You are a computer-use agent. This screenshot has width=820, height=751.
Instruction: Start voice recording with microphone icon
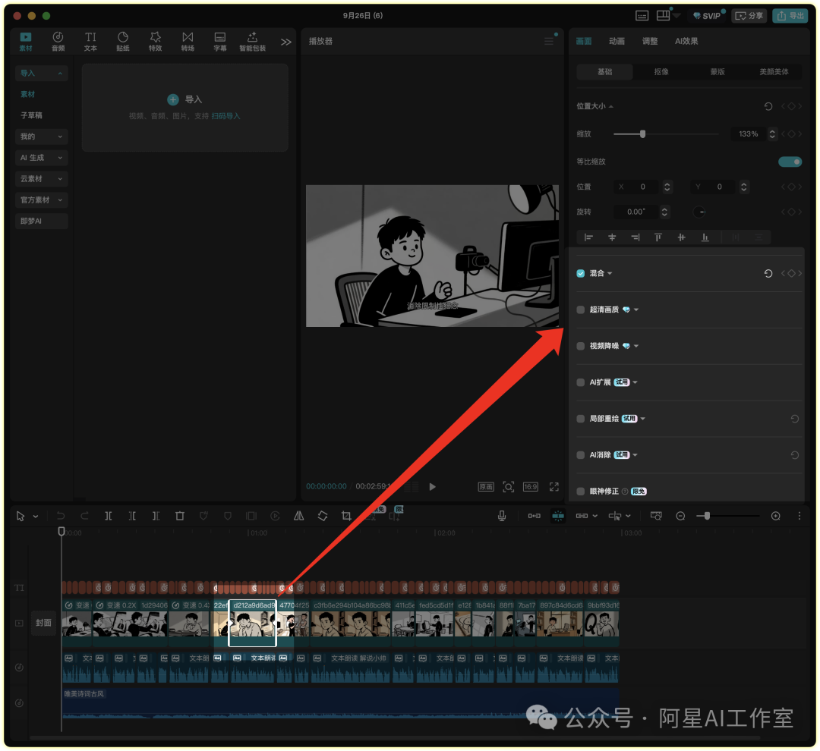pos(502,516)
